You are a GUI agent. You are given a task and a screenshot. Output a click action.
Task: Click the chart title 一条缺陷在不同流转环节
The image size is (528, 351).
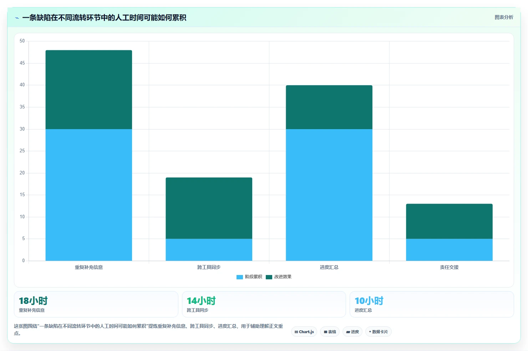(104, 17)
